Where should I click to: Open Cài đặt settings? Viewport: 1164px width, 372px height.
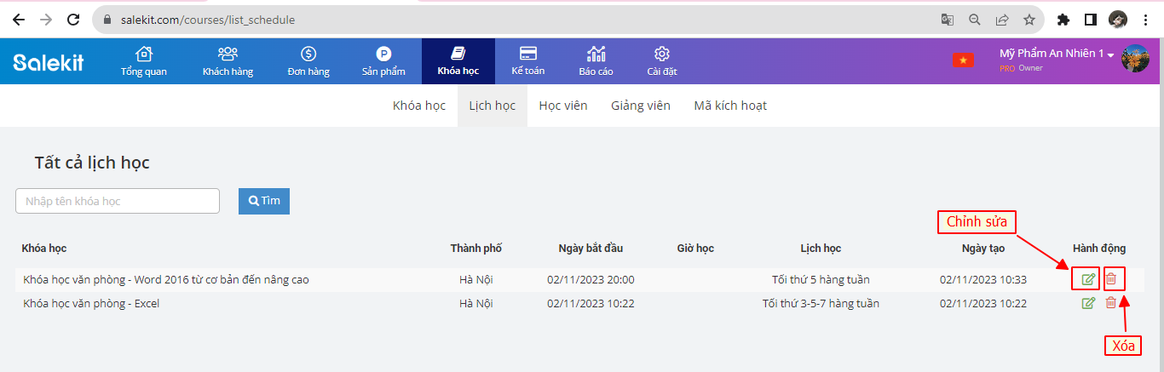tap(661, 61)
